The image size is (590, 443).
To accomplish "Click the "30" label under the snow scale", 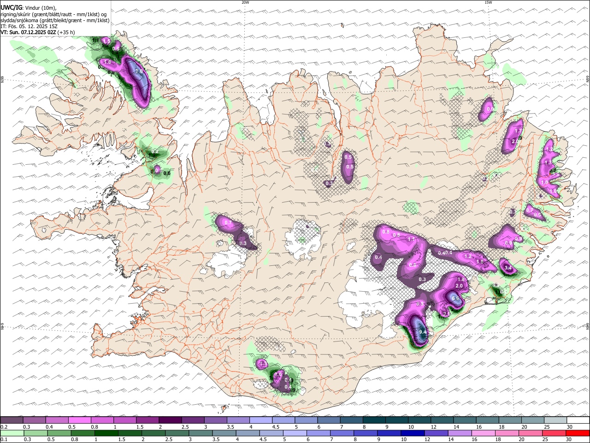I will click(570, 427).
